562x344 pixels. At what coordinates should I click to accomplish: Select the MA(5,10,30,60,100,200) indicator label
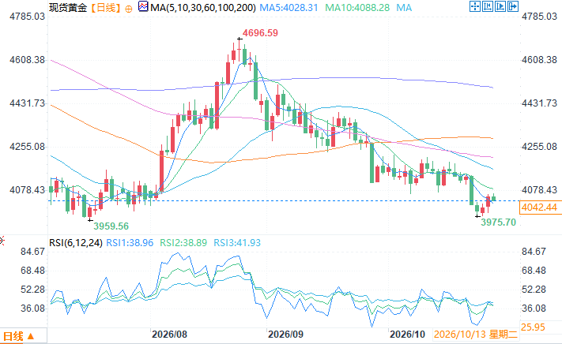203,7
